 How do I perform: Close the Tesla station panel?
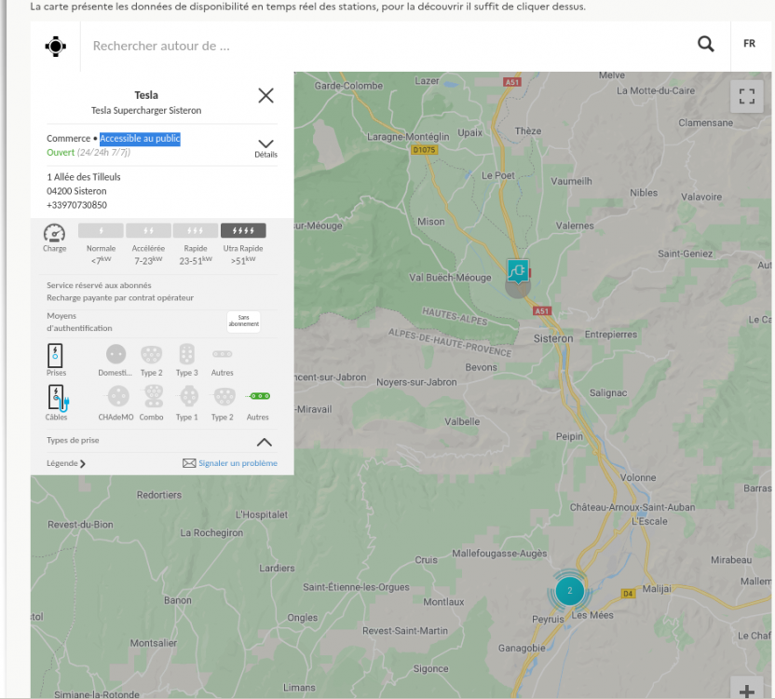tap(265, 95)
